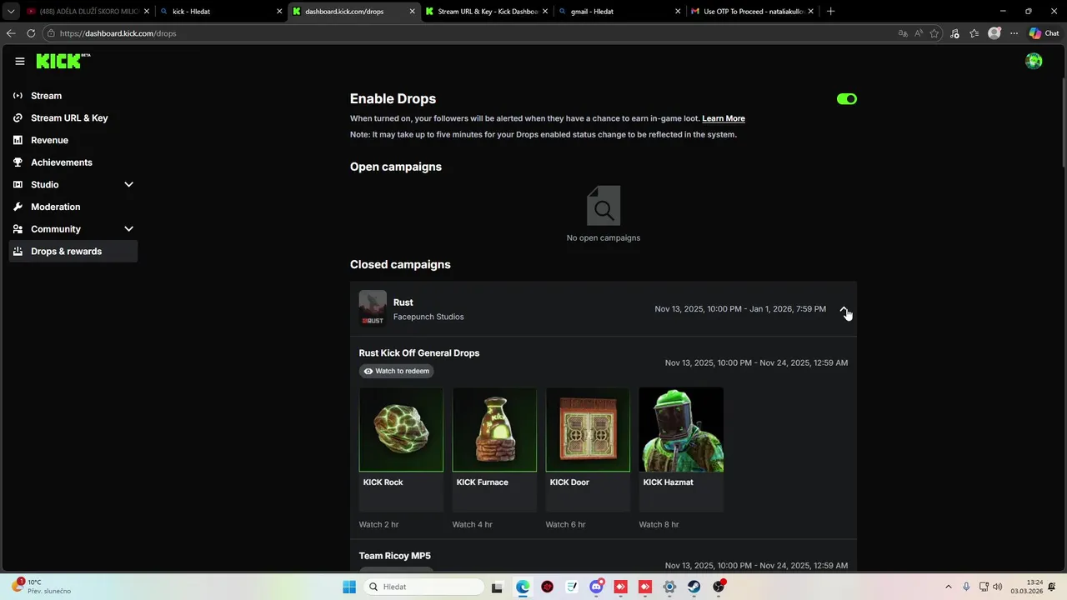Click the page vertical scrollbar
The width and height of the screenshot is (1067, 600).
click(1064, 123)
